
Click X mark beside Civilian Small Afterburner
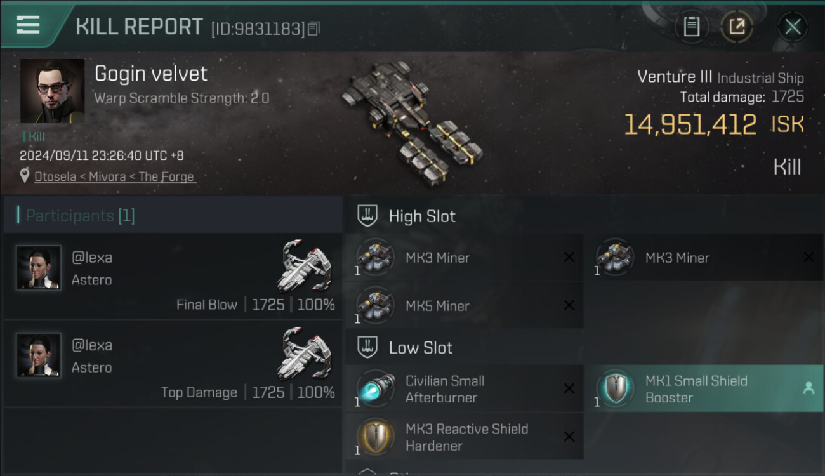click(x=569, y=388)
